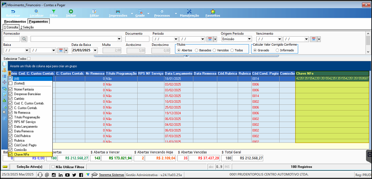Open the 1 Consulta tab
The height and width of the screenshot is (179, 372).
tap(11, 27)
